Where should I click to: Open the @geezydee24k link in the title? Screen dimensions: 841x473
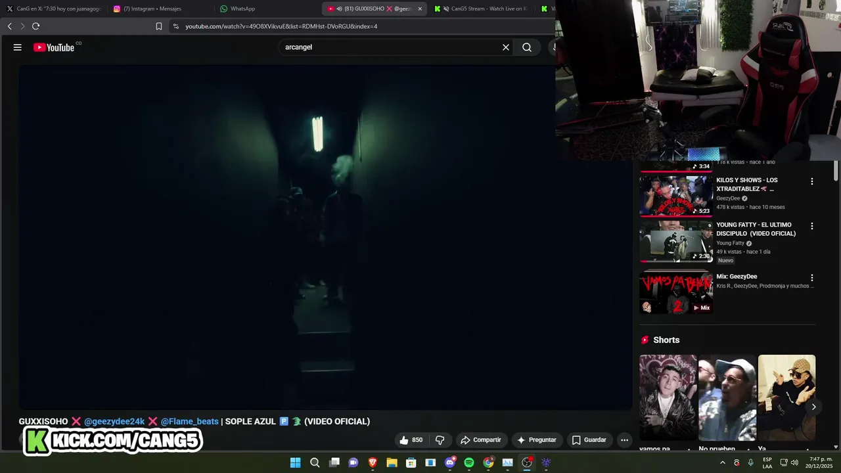tap(114, 421)
